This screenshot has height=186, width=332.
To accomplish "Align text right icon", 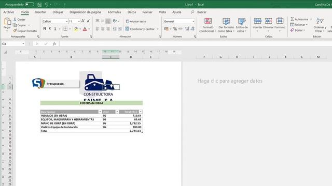I will coord(108,29).
